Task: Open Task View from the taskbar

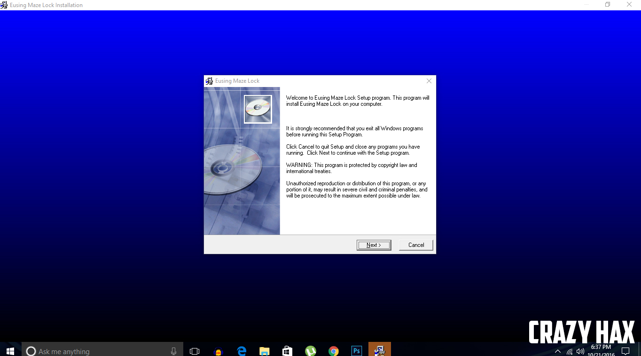Action: pyautogui.click(x=194, y=351)
